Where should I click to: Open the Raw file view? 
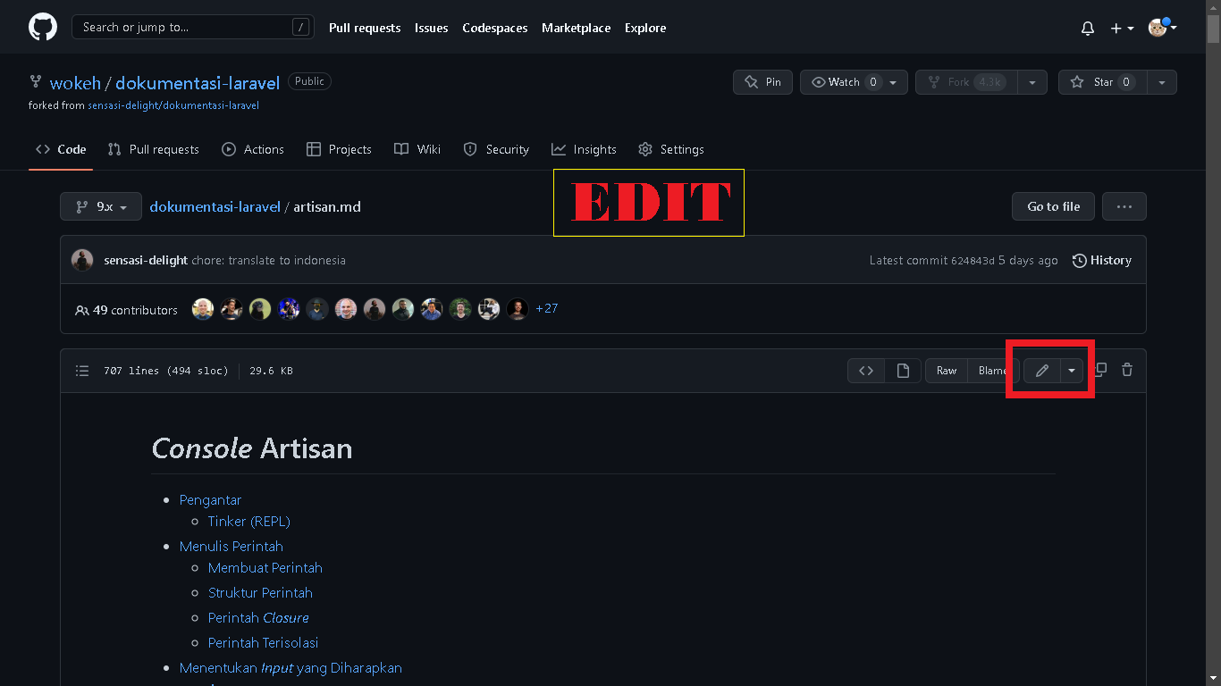pyautogui.click(x=947, y=371)
